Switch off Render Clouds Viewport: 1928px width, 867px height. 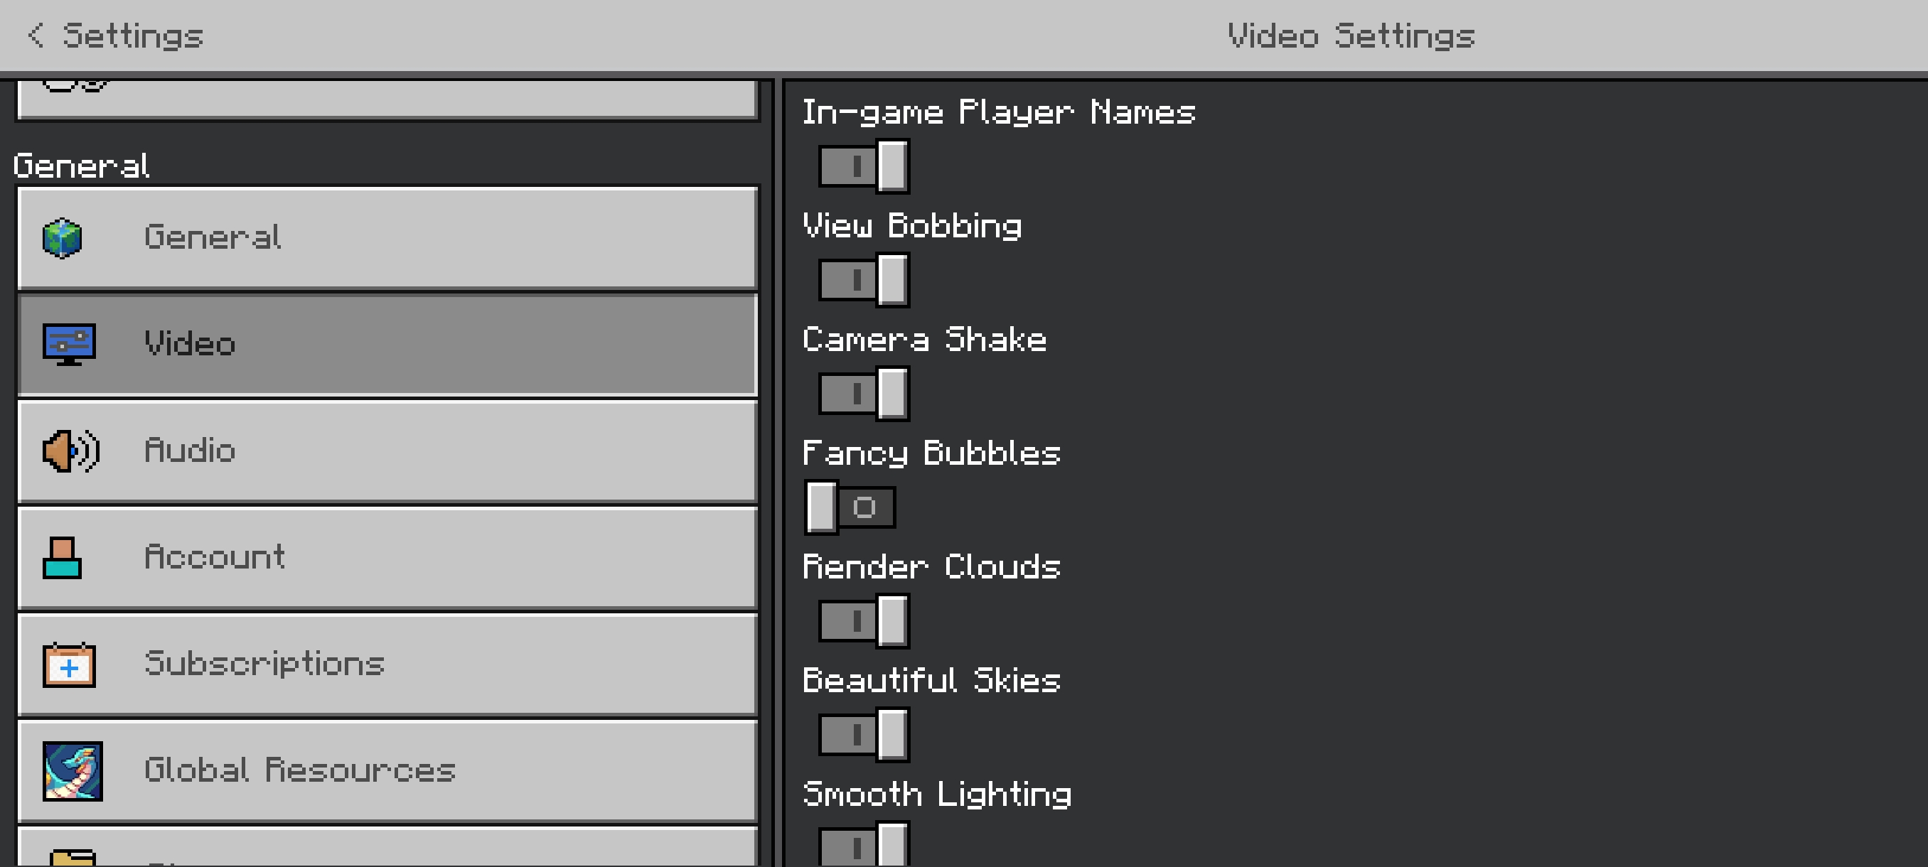[x=864, y=621]
